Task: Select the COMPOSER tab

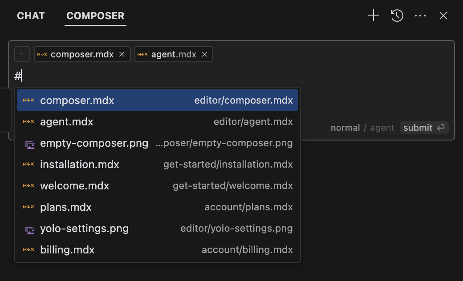Action: click(95, 16)
